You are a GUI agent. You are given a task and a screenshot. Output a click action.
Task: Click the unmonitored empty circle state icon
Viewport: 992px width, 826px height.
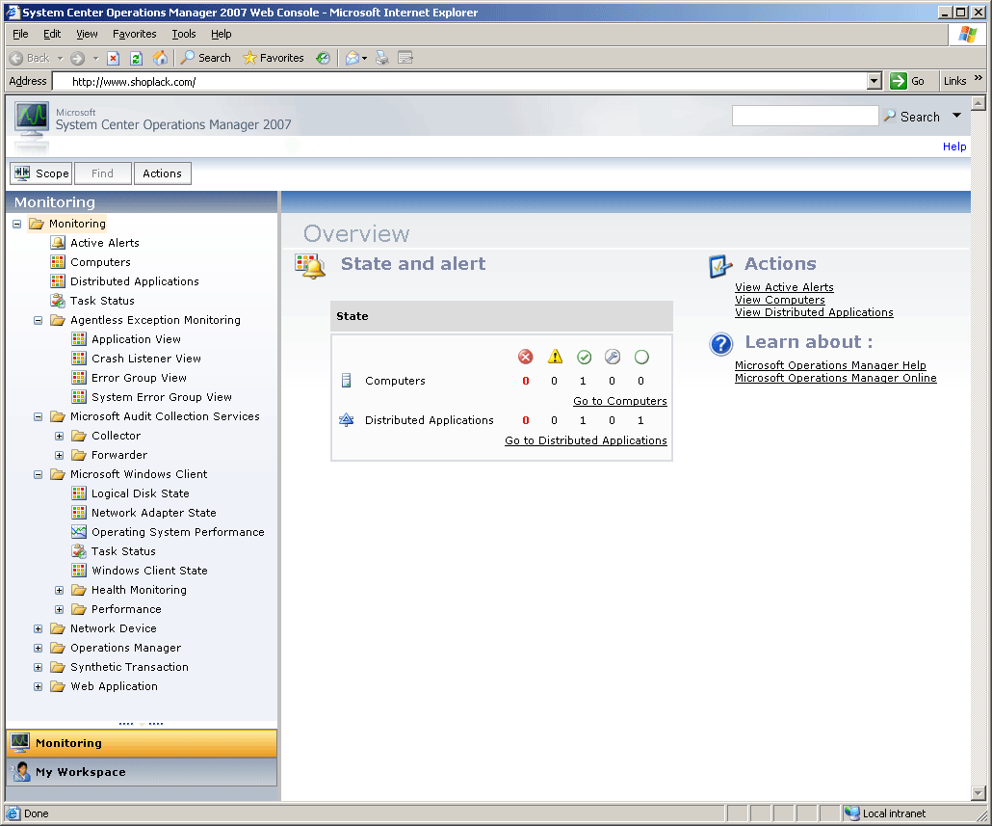(x=641, y=357)
